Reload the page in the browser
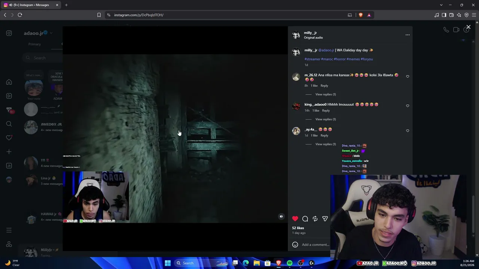 pyautogui.click(x=20, y=15)
